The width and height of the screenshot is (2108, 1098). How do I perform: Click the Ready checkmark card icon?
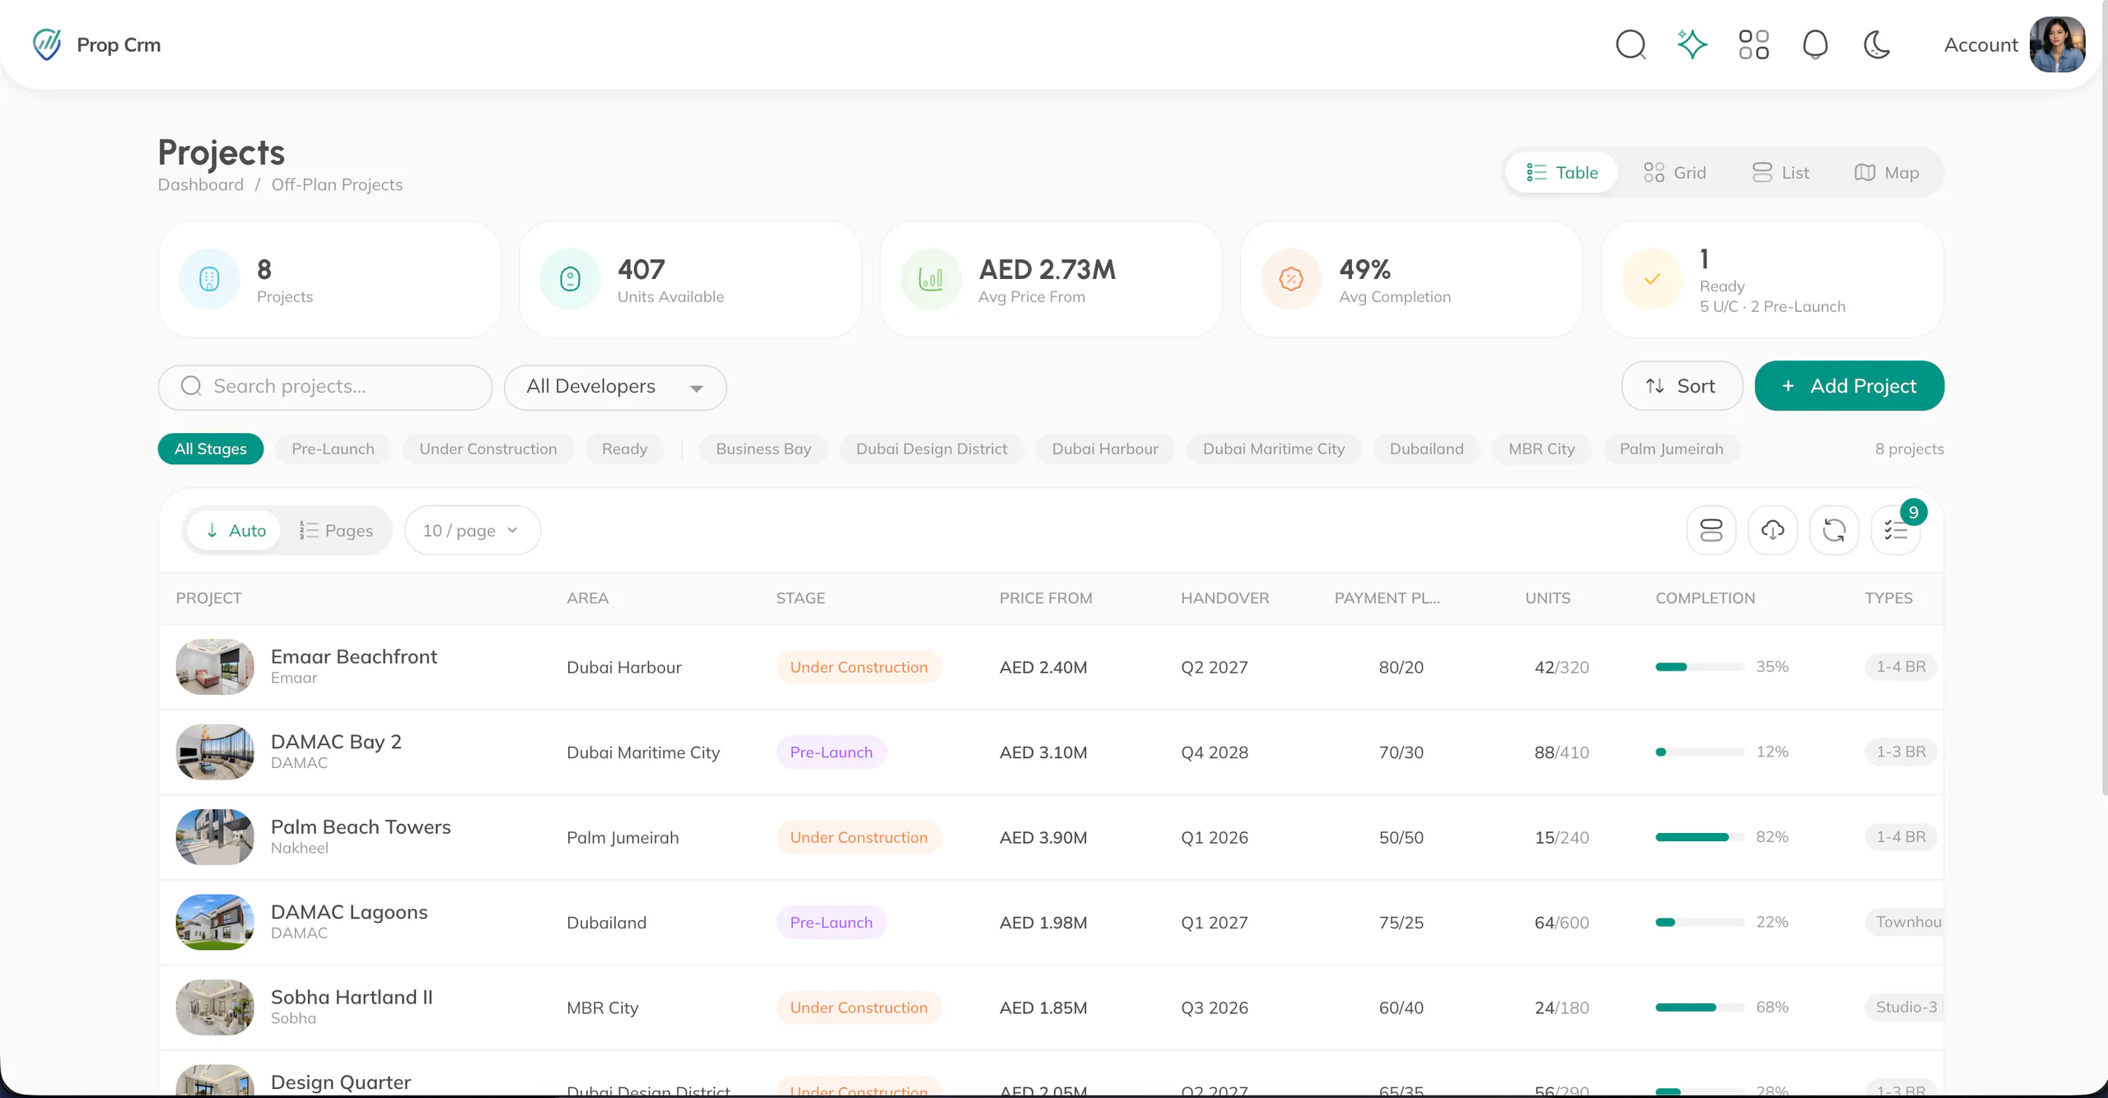click(1652, 279)
